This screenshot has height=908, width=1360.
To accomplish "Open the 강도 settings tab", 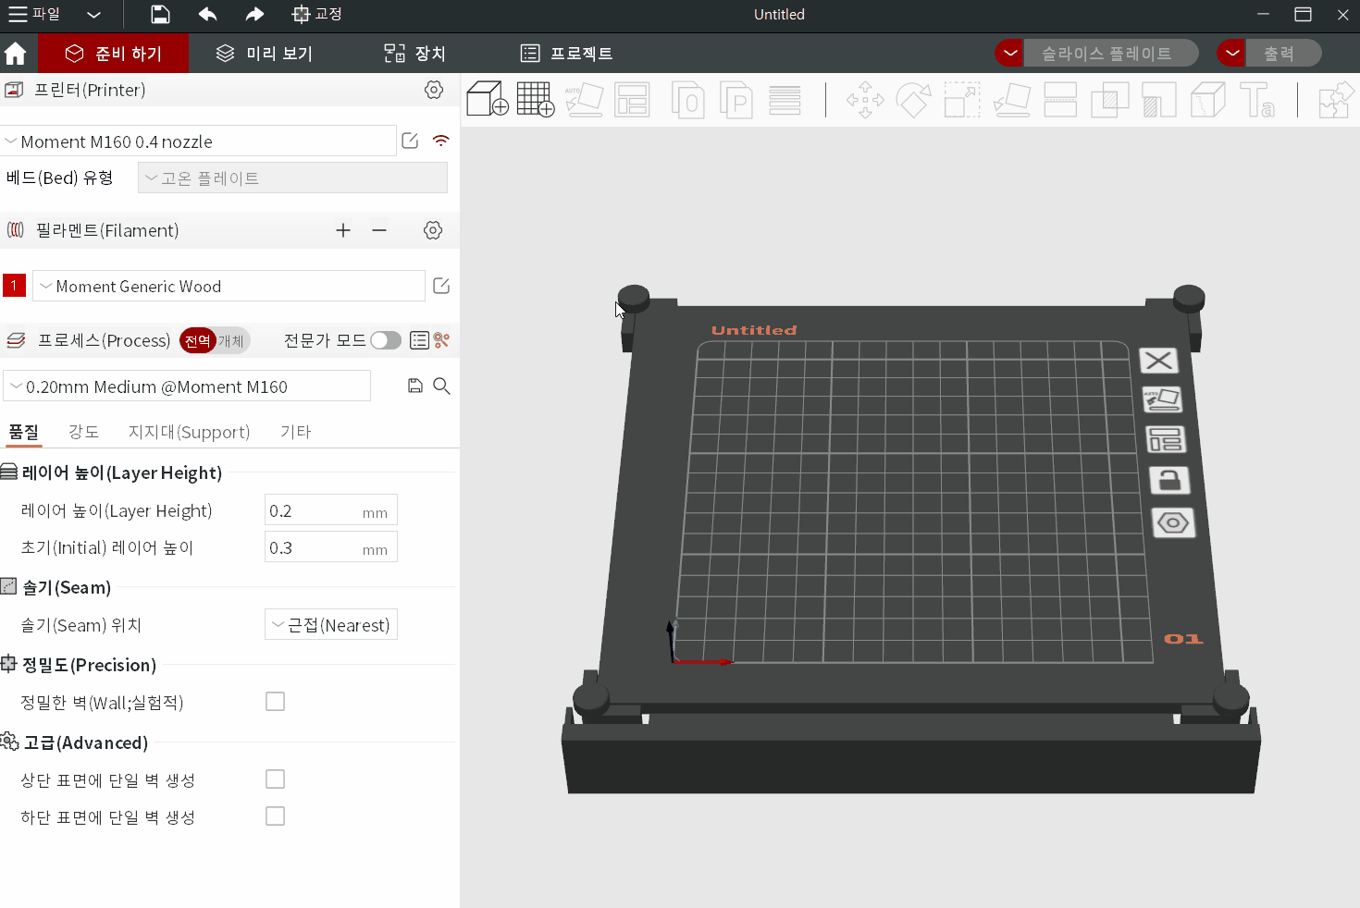I will (83, 432).
